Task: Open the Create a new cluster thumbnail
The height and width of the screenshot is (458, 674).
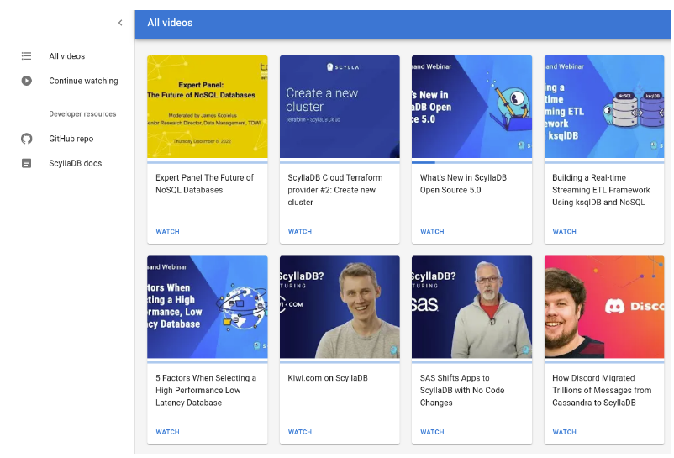Action: coord(340,107)
